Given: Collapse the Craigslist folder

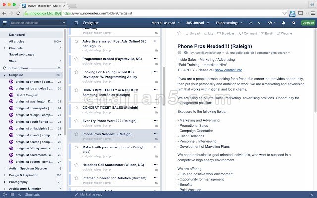Looking at the screenshot, I should click(x=5, y=75).
